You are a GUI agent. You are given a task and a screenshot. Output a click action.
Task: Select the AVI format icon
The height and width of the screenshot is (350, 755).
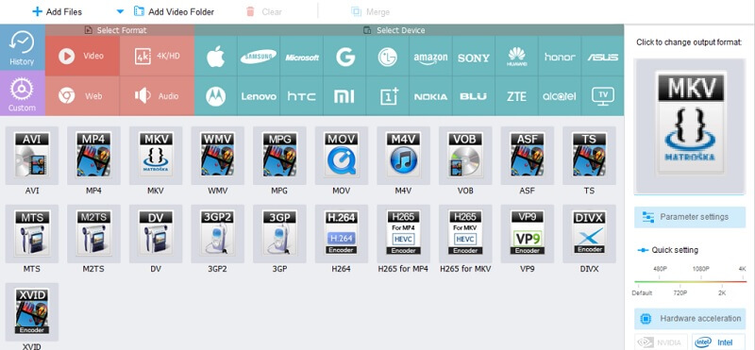tap(32, 155)
